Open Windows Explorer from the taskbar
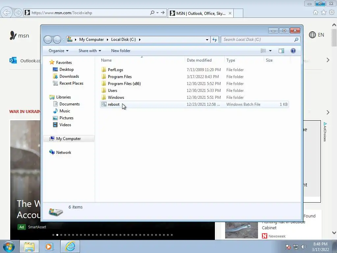The image size is (337, 253). pyautogui.click(x=29, y=246)
